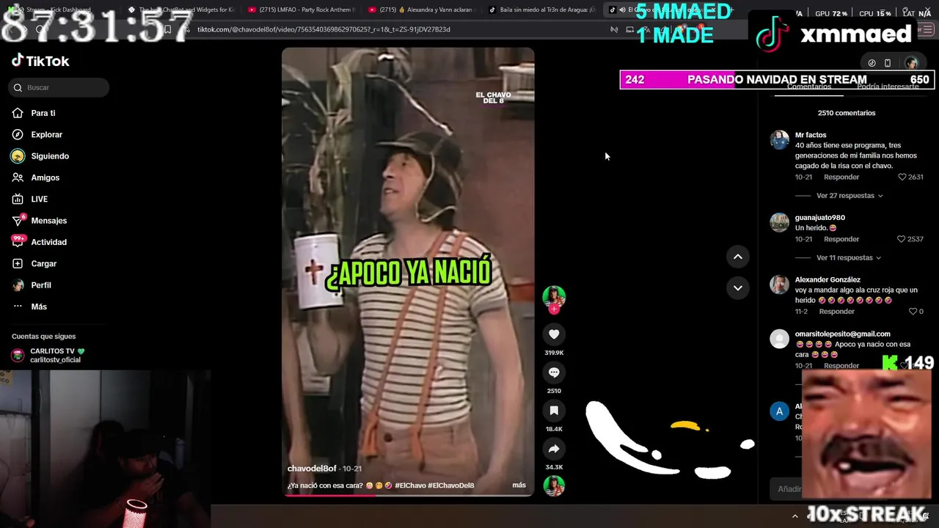The height and width of the screenshot is (528, 939).
Task: Open guanajuato980 username
Action: [820, 218]
